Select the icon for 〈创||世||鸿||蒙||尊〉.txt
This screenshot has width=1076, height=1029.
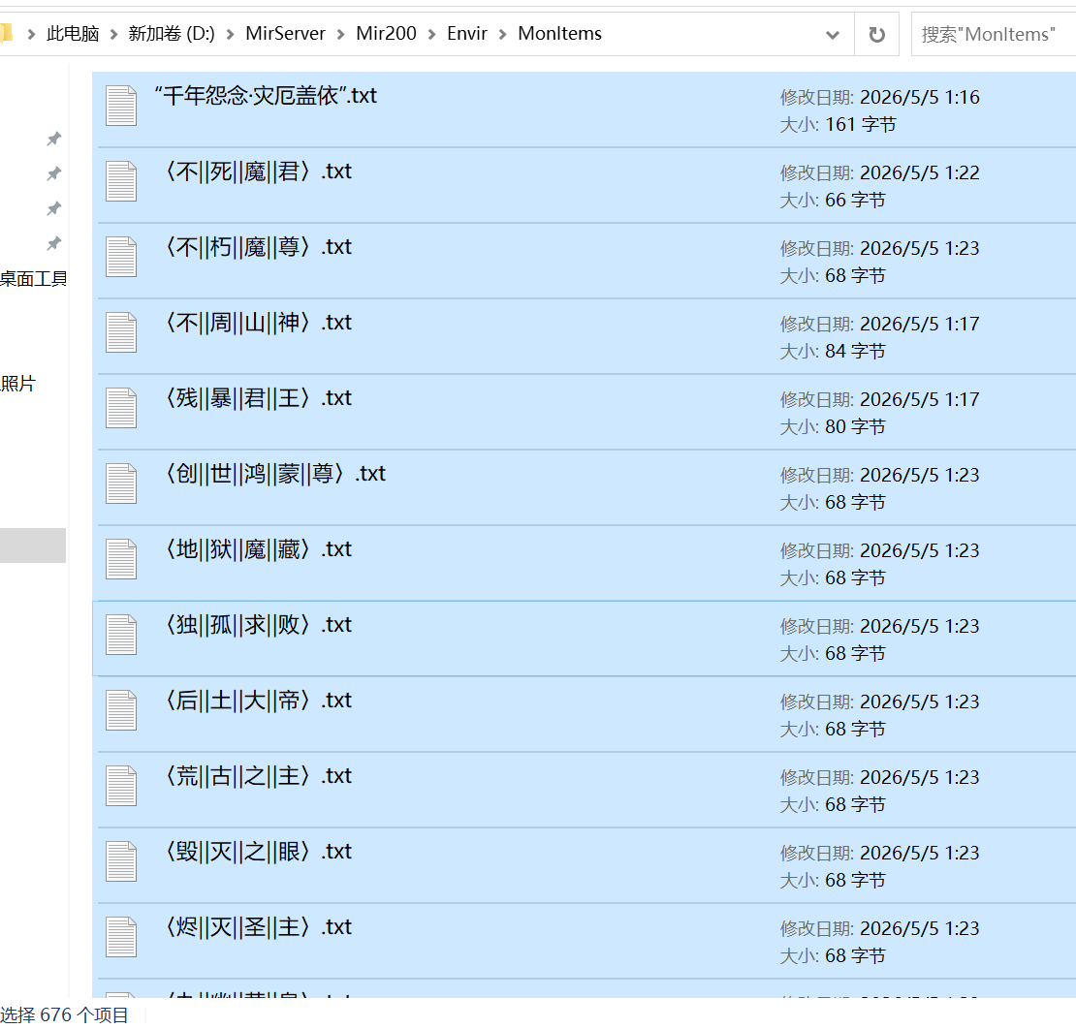point(121,483)
